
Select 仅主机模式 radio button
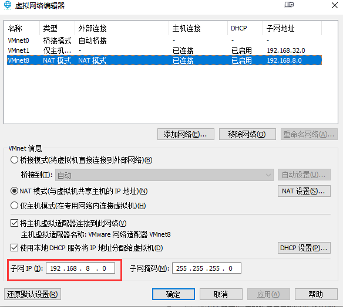click(14, 206)
